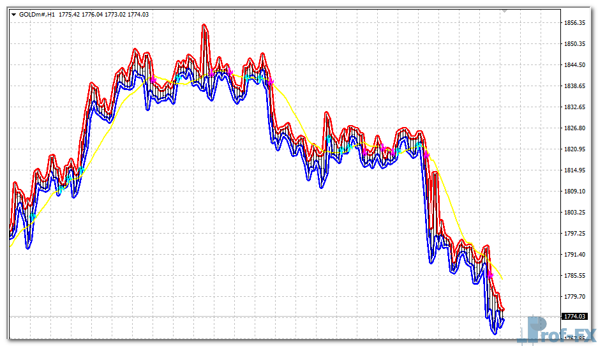Screen dimensions: 598x346
Task: Select the current price label 1774.03
Action: tap(574, 316)
